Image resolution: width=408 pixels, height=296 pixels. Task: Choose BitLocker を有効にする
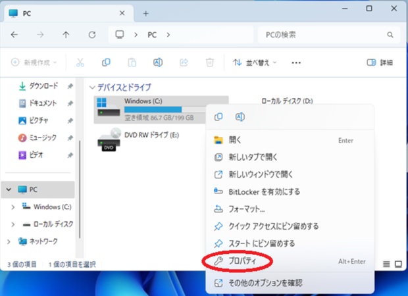[x=290, y=191]
